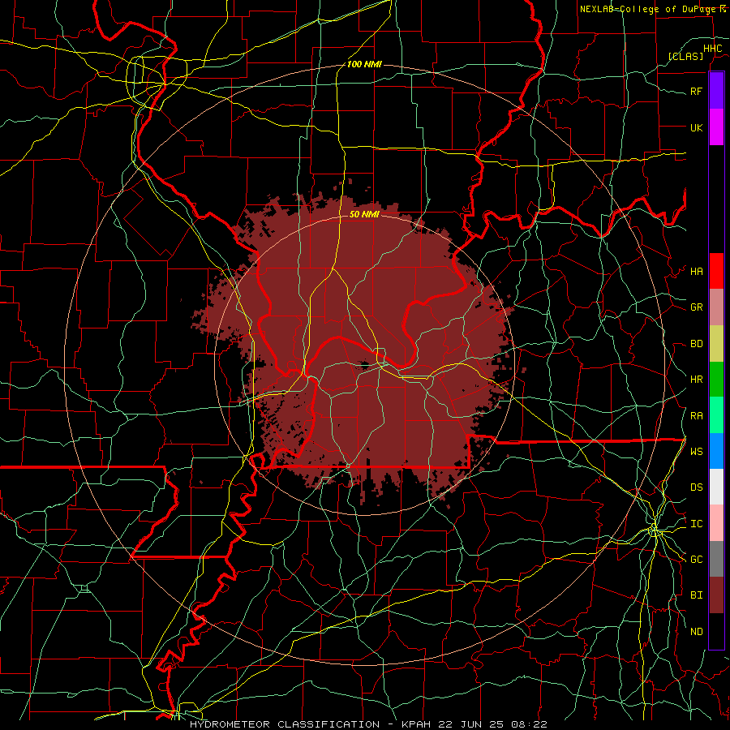Screen dimensions: 730x730
Task: Click the GR legend label
Action: [x=696, y=307]
